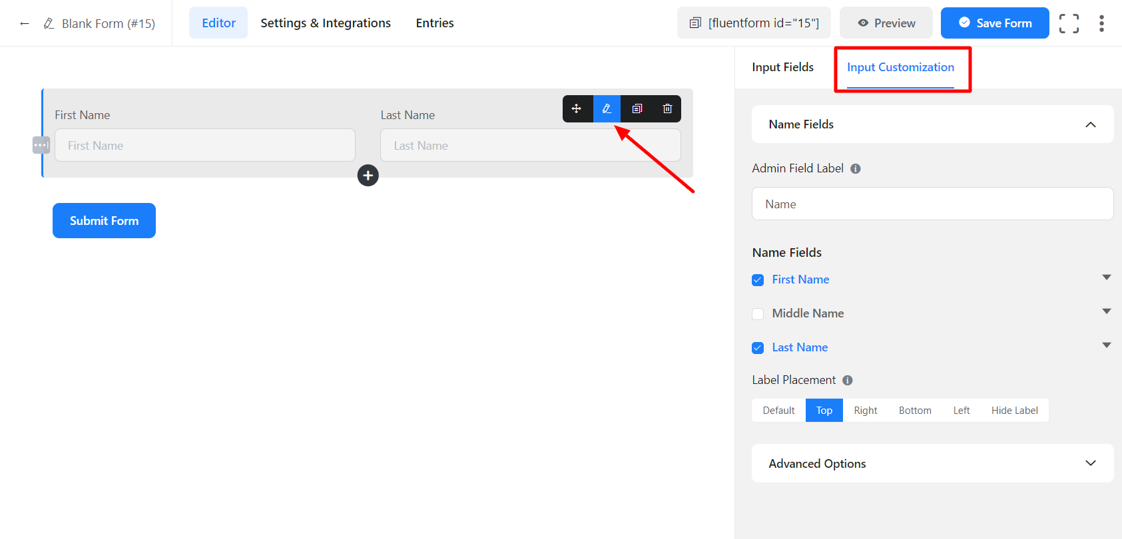Open the three-dot more options menu
1122x539 pixels.
pos(1101,23)
